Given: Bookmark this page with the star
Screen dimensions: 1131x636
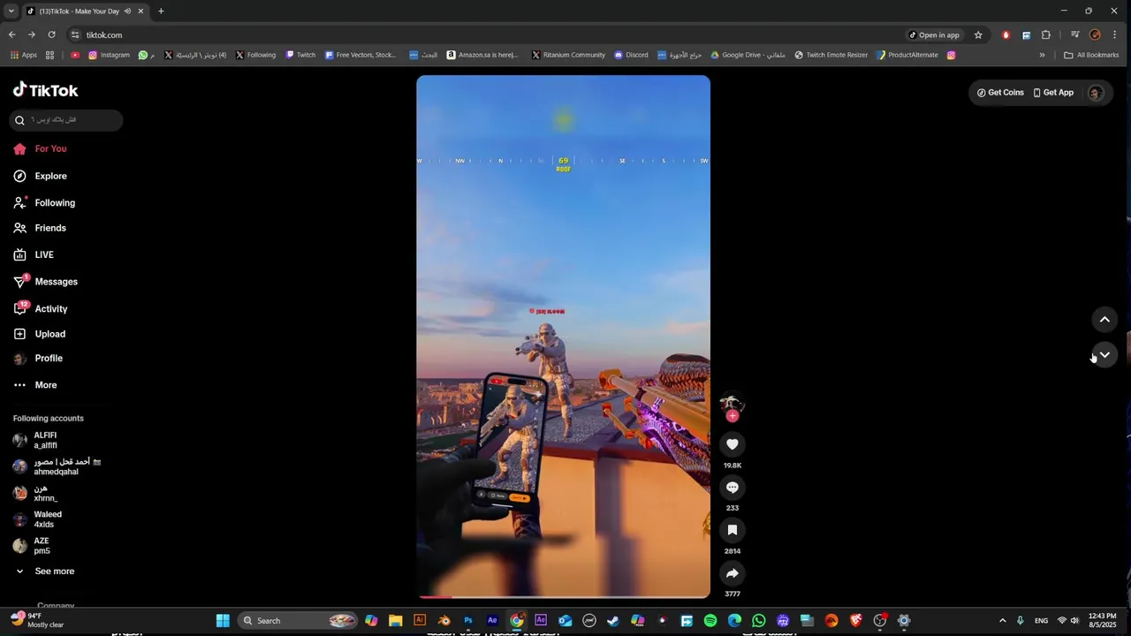Looking at the screenshot, I should click(x=978, y=35).
